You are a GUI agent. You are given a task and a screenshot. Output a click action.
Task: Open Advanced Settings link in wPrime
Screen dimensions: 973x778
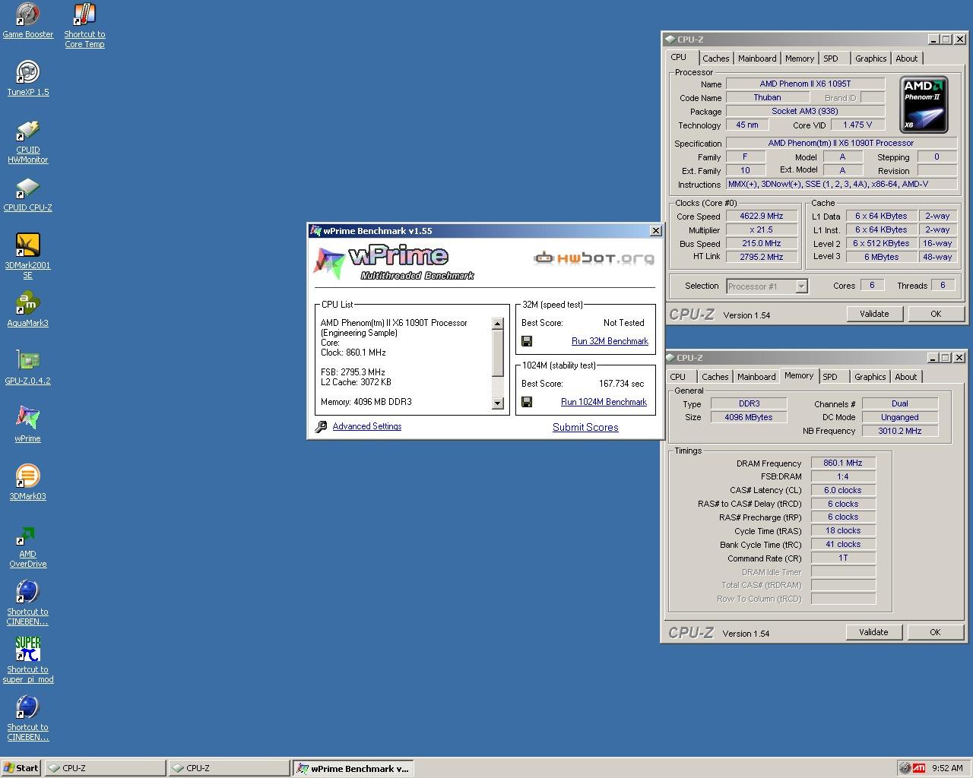click(x=367, y=426)
